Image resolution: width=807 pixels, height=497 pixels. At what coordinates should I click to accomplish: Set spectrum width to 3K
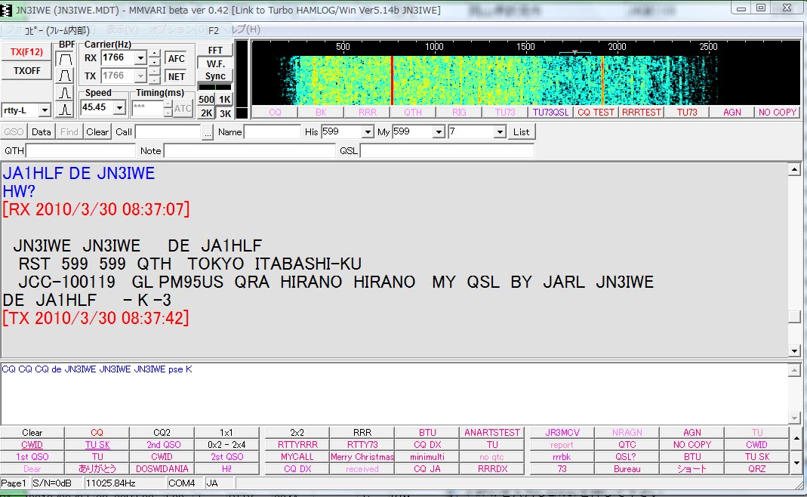pos(225,113)
